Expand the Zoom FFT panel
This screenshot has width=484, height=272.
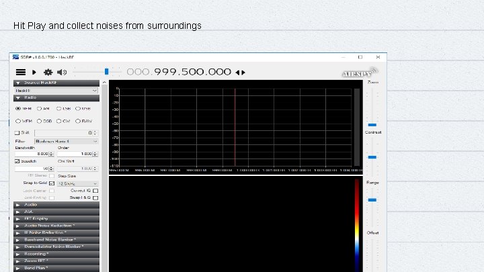[x=56, y=261]
